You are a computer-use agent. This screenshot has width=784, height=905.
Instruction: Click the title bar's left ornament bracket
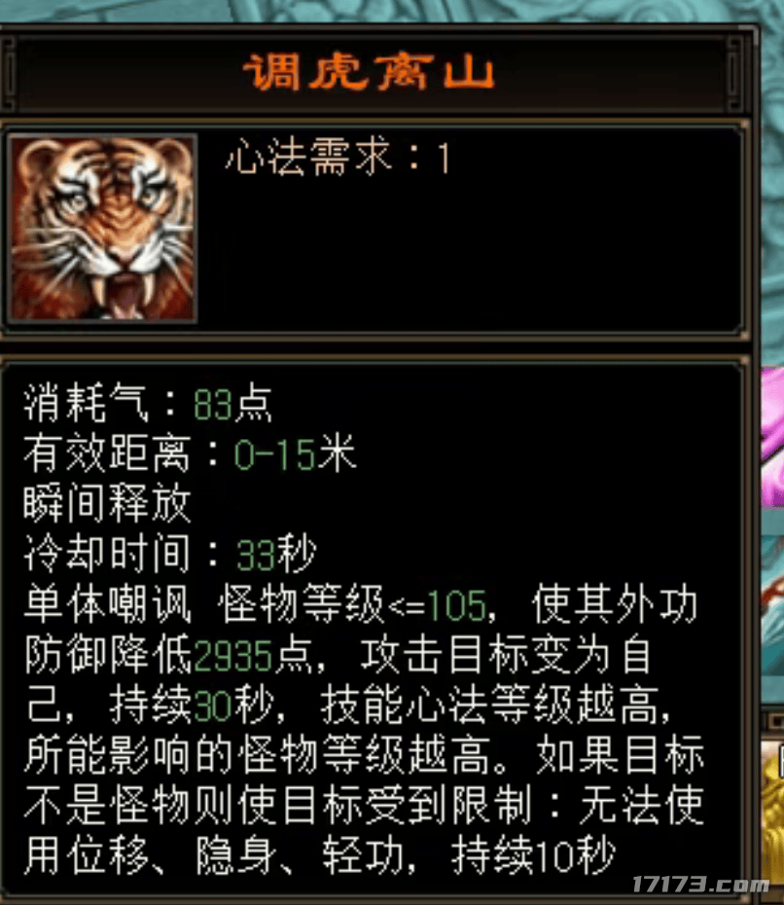[9, 73]
